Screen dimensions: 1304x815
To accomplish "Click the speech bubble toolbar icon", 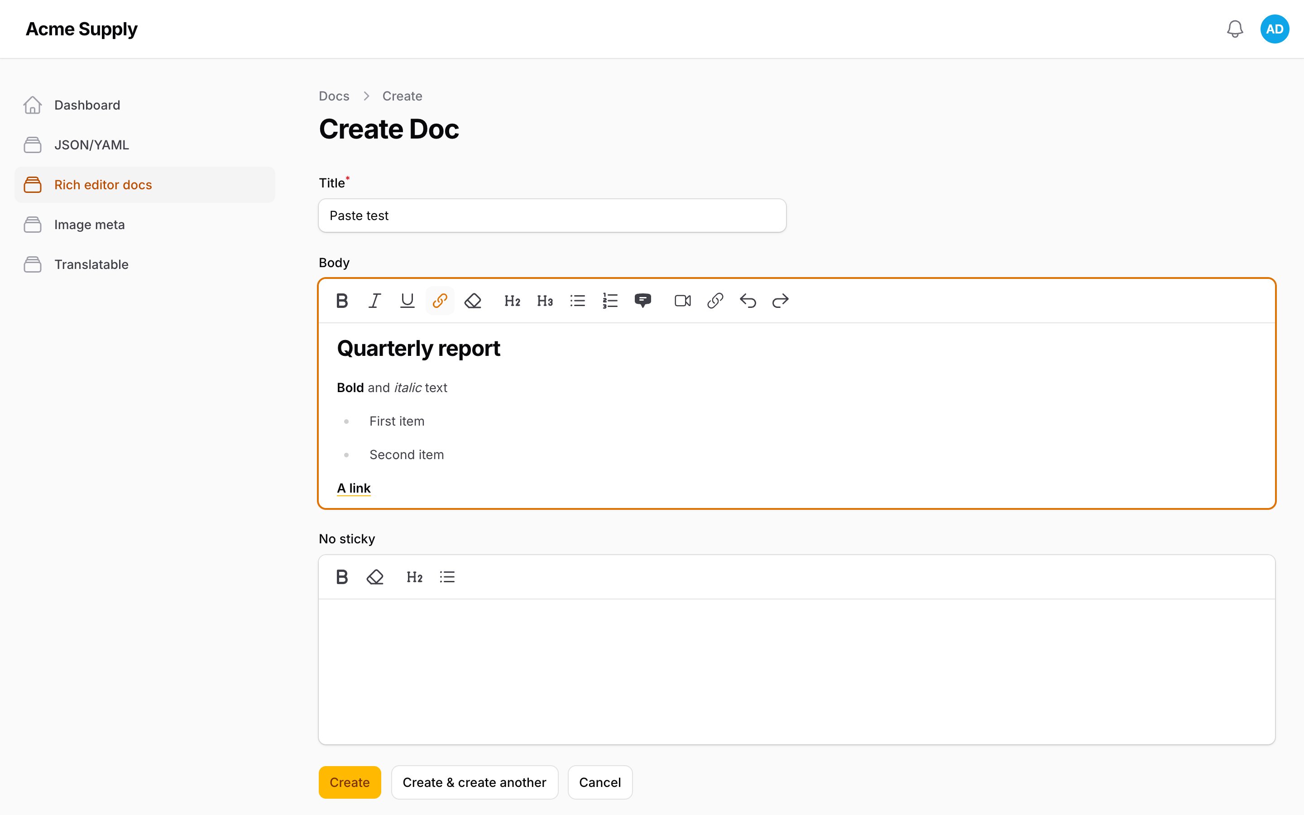I will (643, 301).
